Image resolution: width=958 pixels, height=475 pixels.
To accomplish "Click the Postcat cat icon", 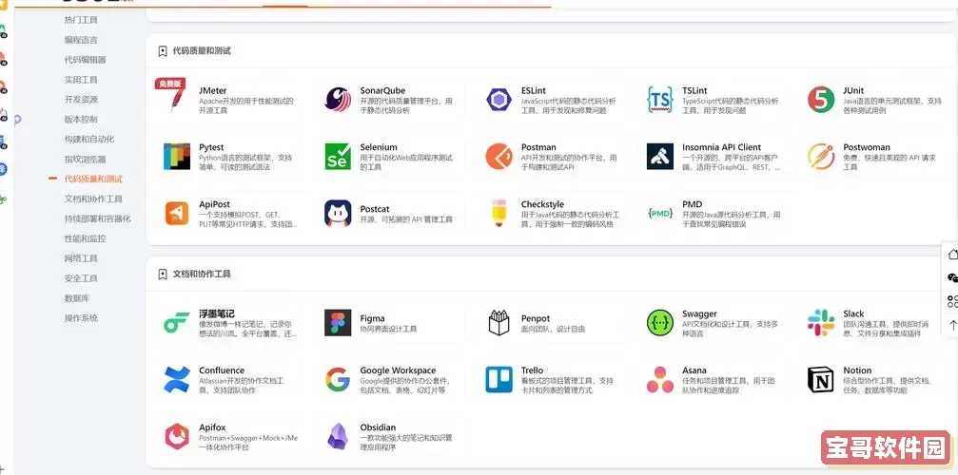I will (x=338, y=214).
